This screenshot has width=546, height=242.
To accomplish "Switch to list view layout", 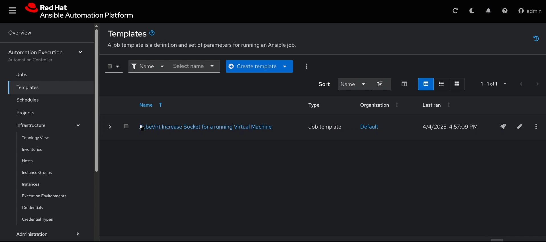I will click(441, 84).
